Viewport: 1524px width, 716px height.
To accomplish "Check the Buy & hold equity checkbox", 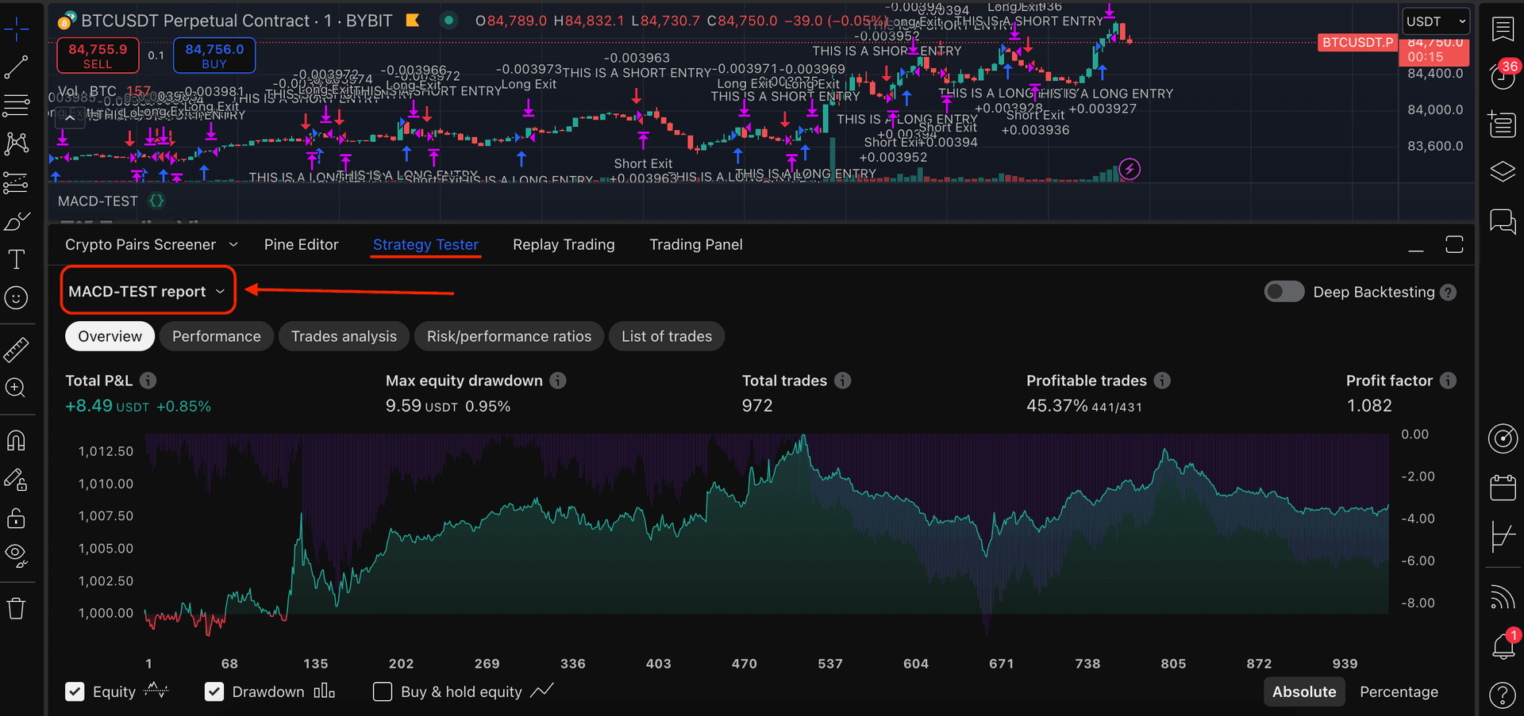I will pos(383,691).
